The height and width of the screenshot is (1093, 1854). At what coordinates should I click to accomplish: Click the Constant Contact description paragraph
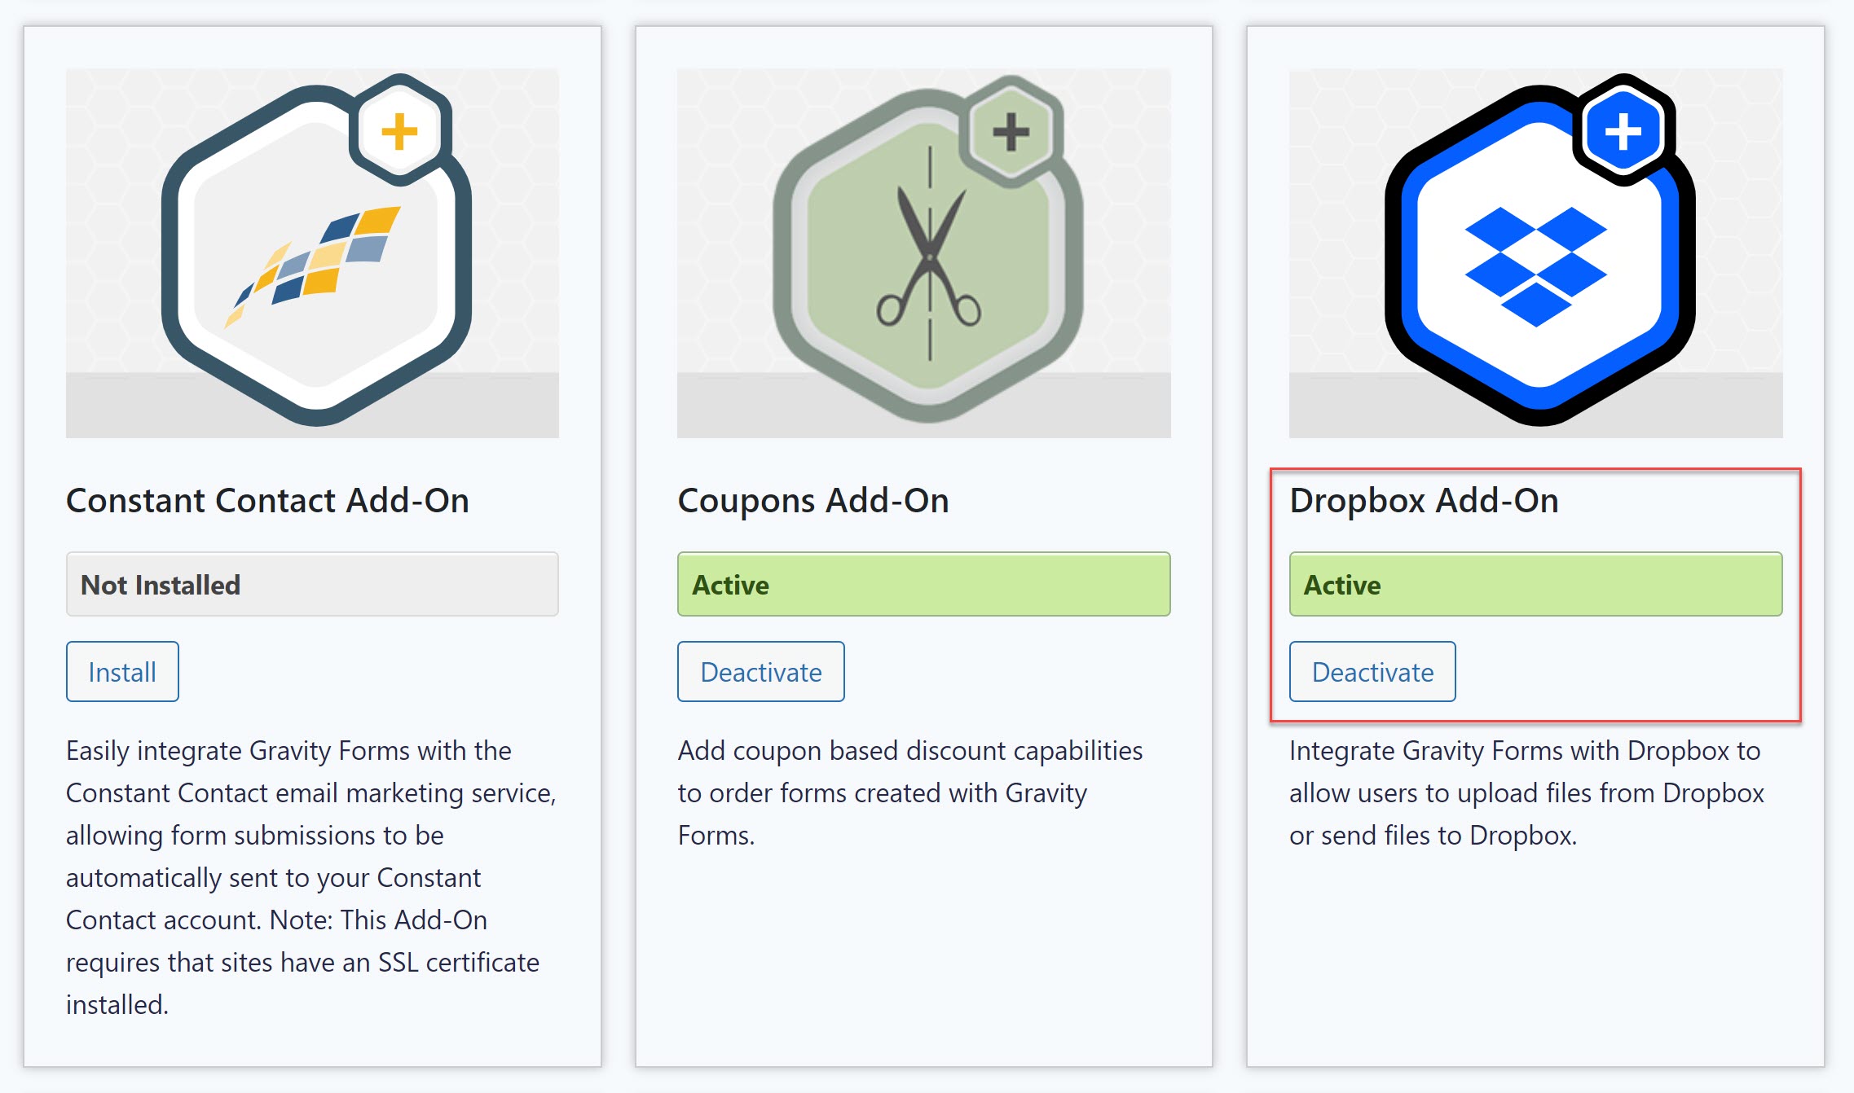point(311,877)
